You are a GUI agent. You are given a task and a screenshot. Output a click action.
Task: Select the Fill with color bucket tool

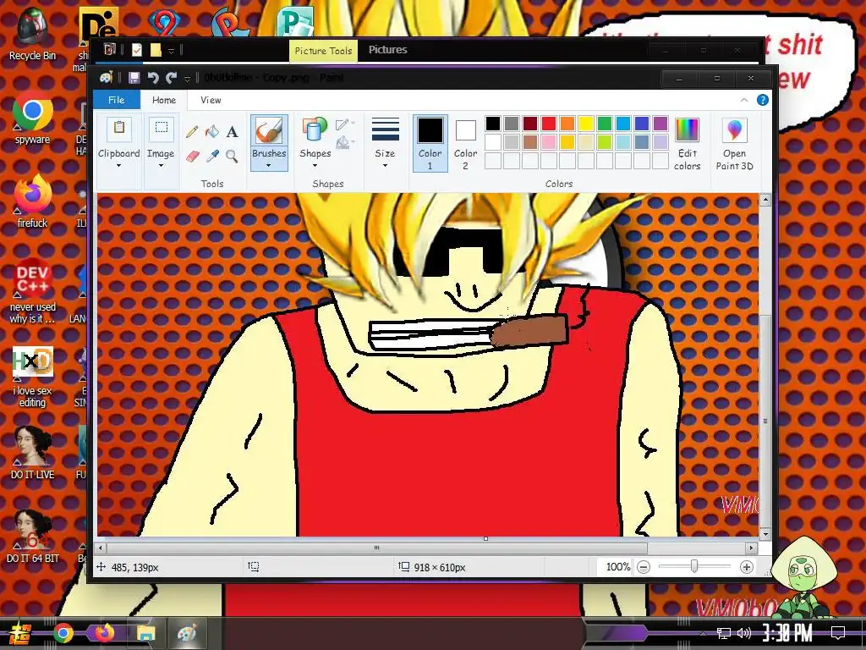212,131
